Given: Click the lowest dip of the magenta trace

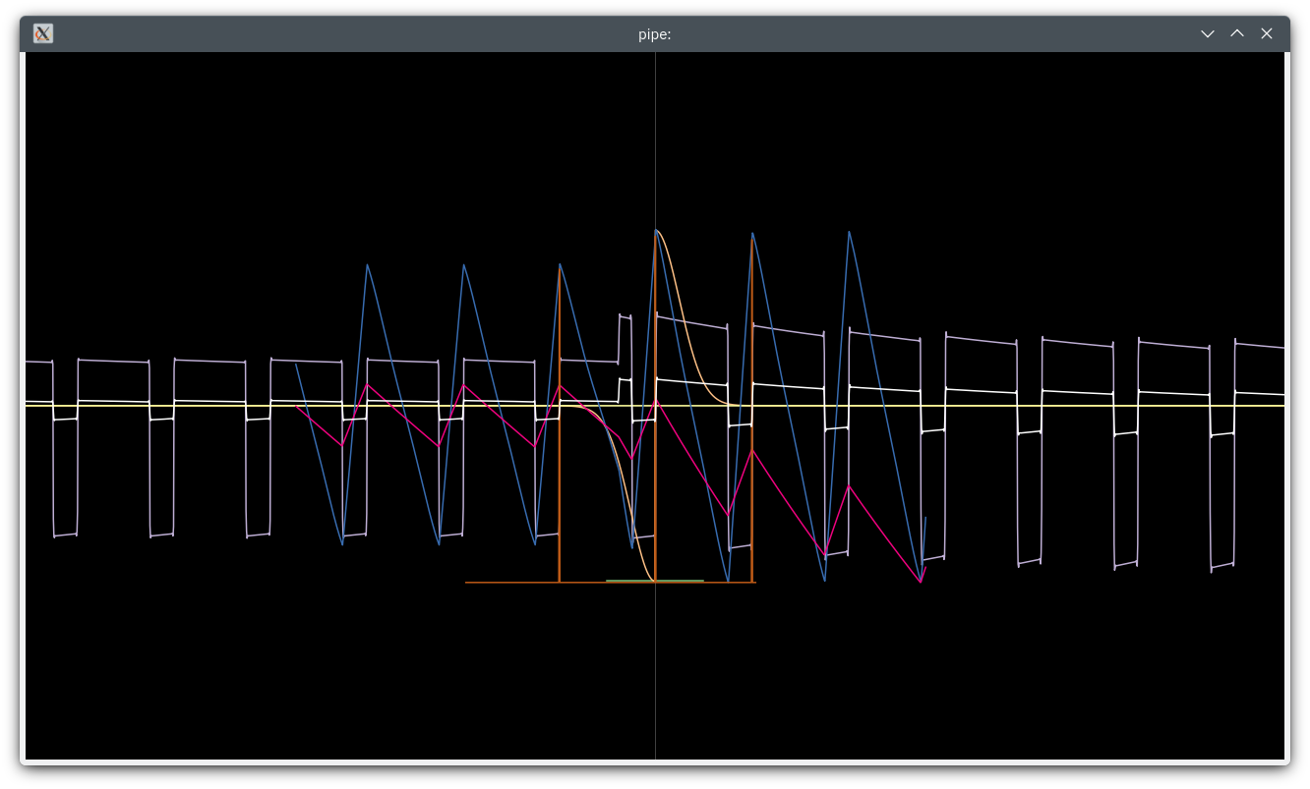Looking at the screenshot, I should [x=919, y=580].
